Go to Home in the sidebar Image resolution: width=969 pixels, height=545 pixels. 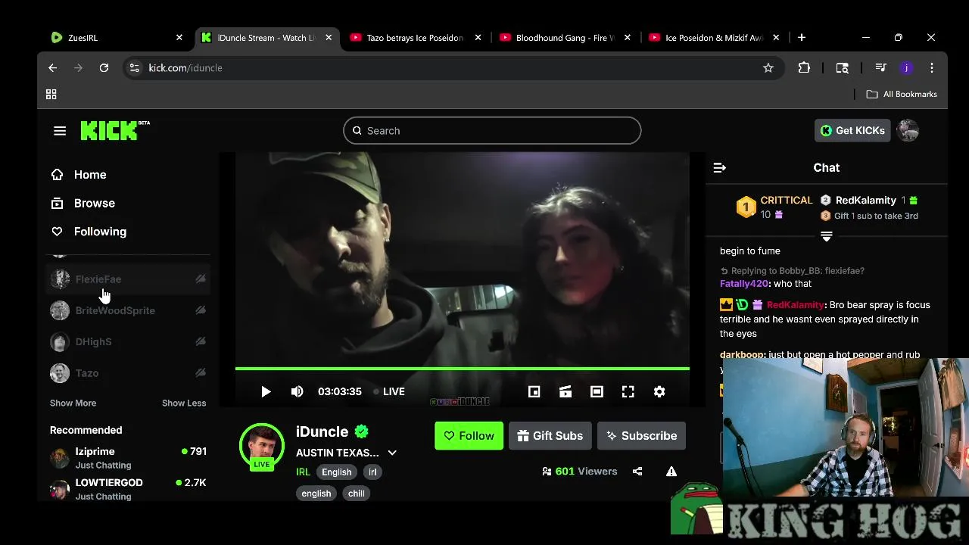point(89,175)
